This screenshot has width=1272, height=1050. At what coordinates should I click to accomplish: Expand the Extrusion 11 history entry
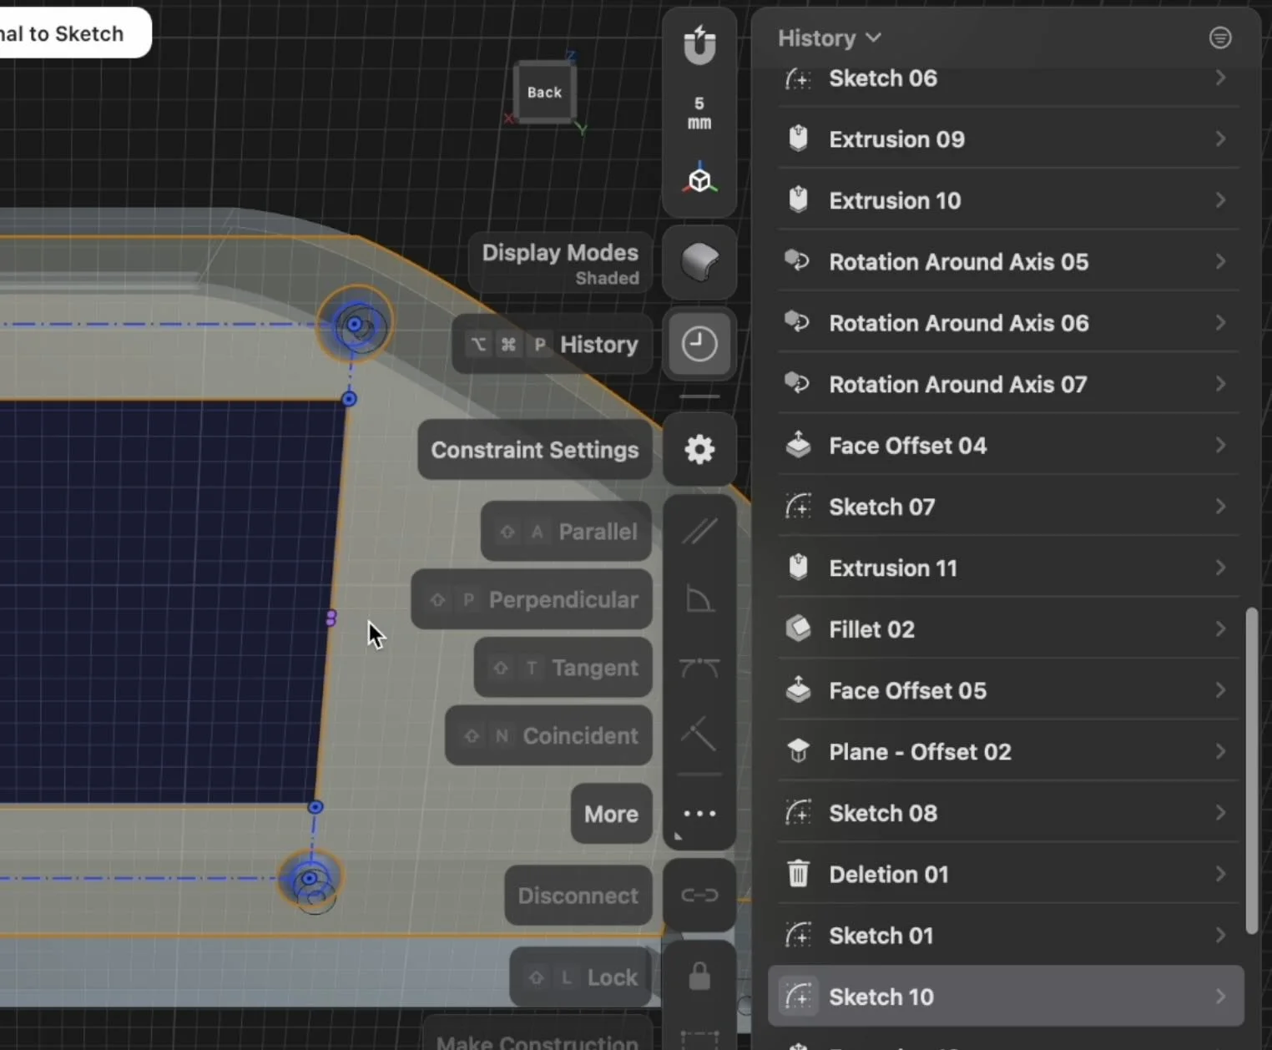coord(1221,568)
